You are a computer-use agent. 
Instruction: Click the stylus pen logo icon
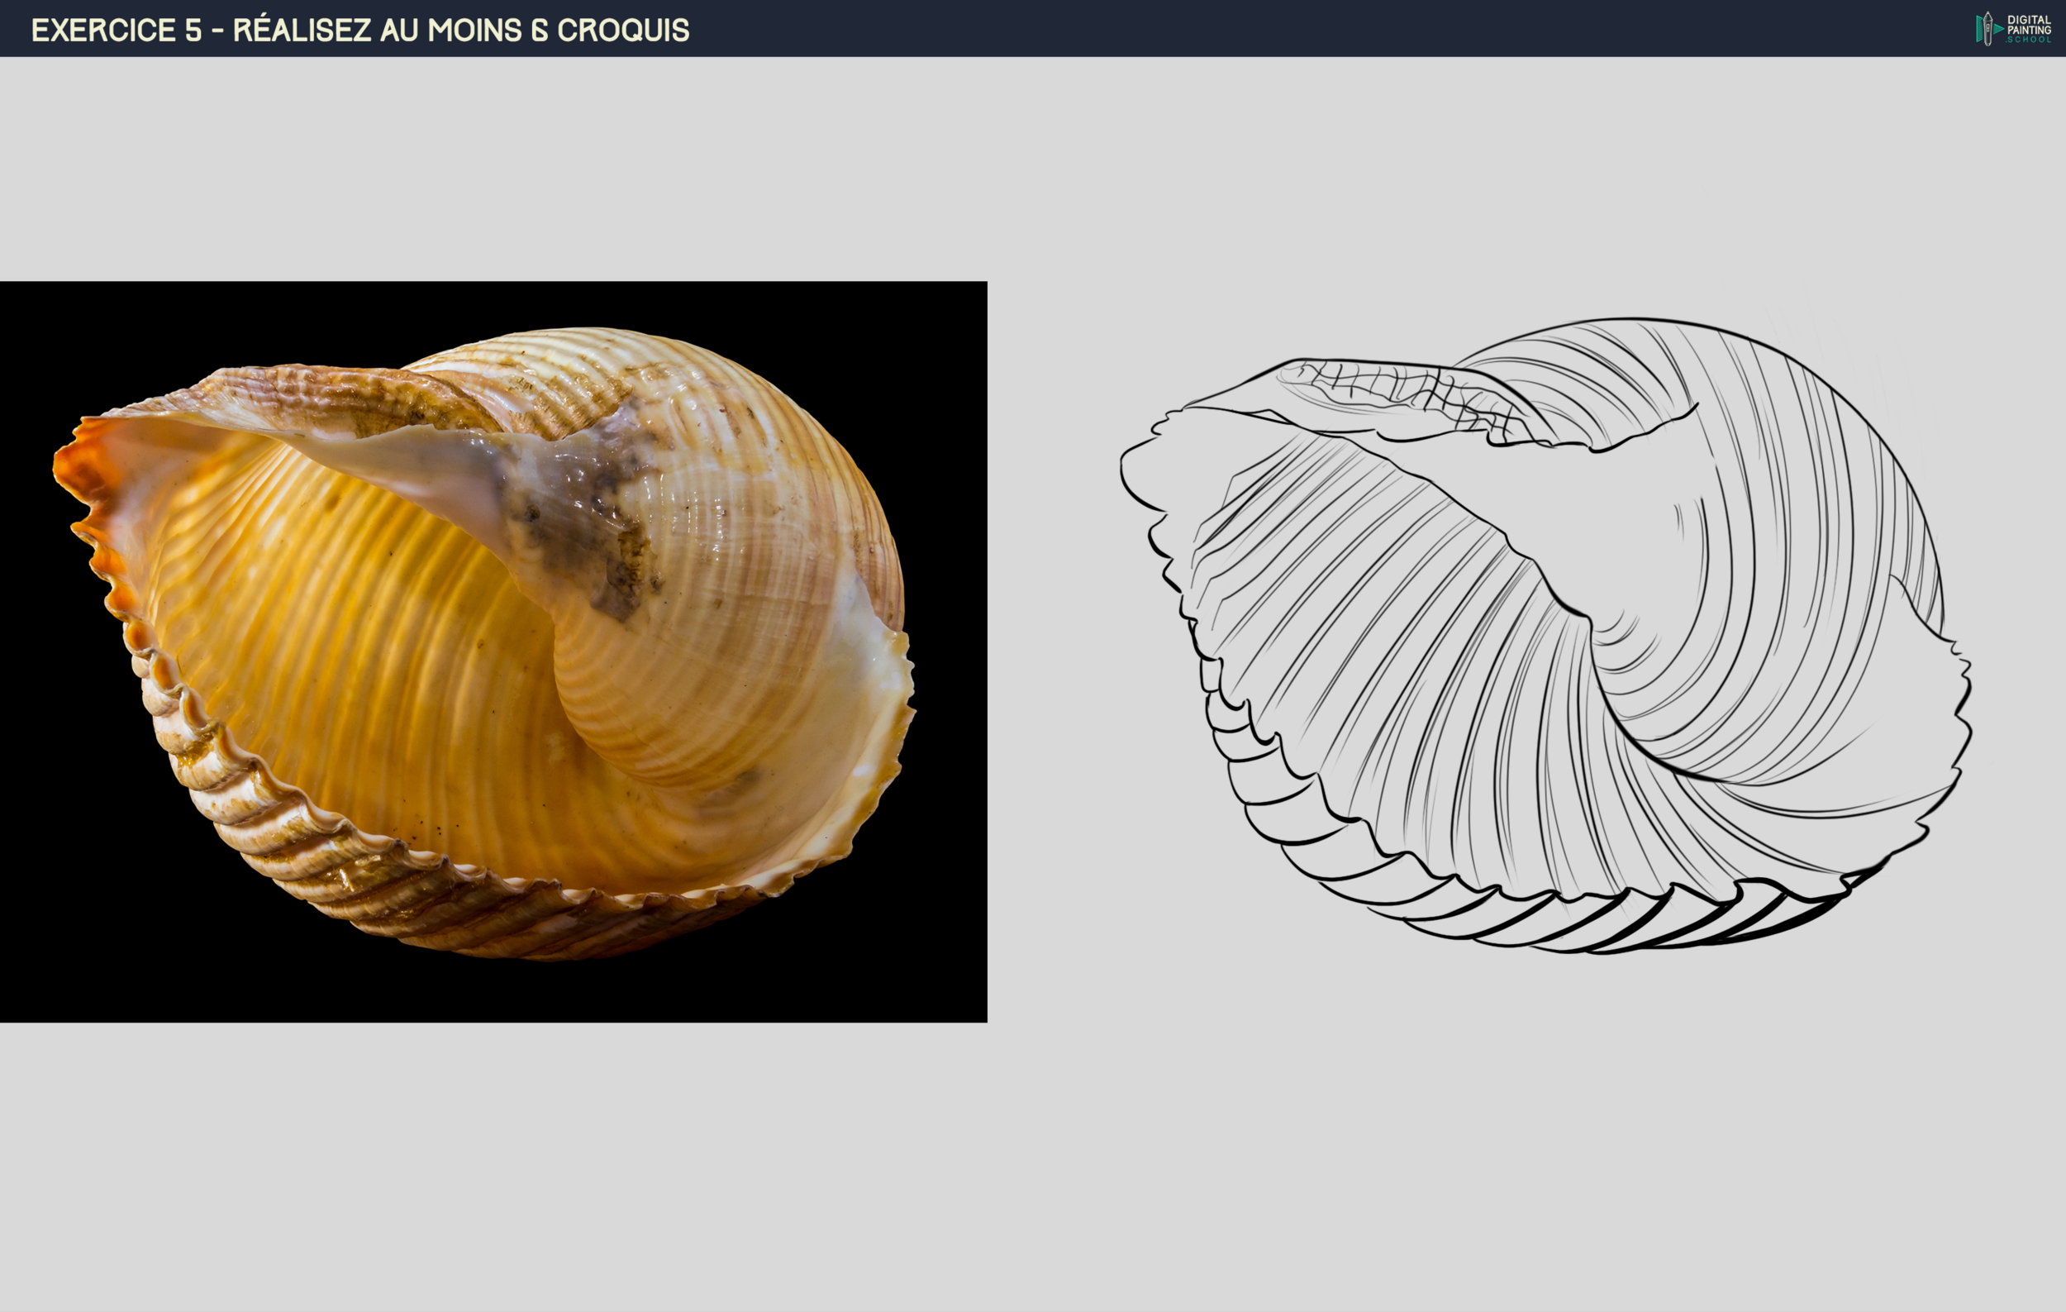click(1988, 28)
